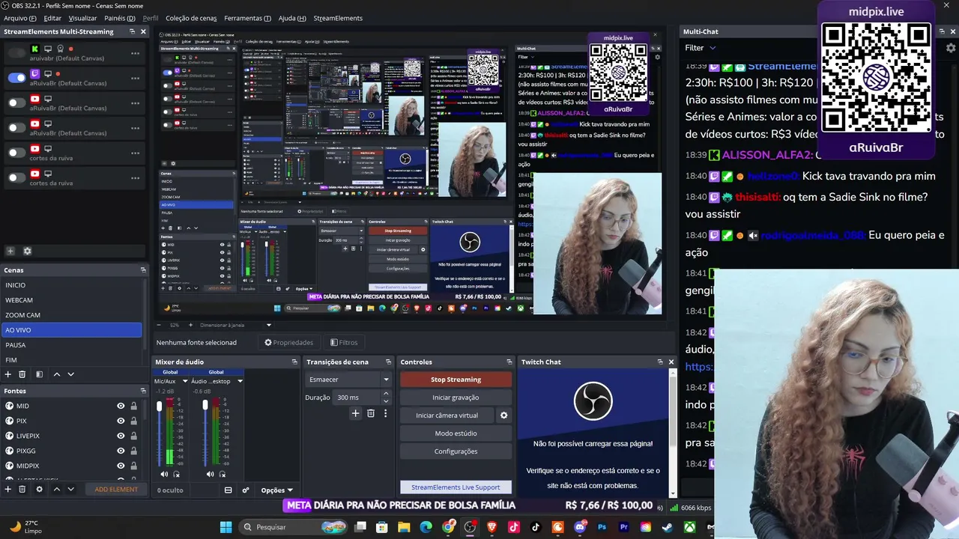The width and height of the screenshot is (959, 539).
Task: Open the Arquivo menu
Action: point(20,18)
